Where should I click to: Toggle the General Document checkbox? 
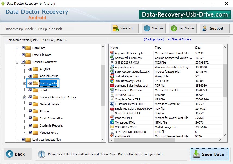[x=23, y=62]
